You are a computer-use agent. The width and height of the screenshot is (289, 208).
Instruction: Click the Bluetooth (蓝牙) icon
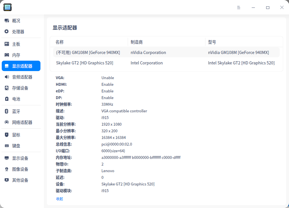click(7, 111)
